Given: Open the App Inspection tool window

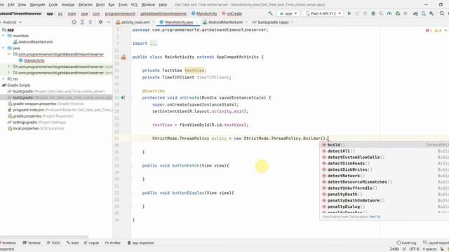Looking at the screenshot, I should click(140, 243).
